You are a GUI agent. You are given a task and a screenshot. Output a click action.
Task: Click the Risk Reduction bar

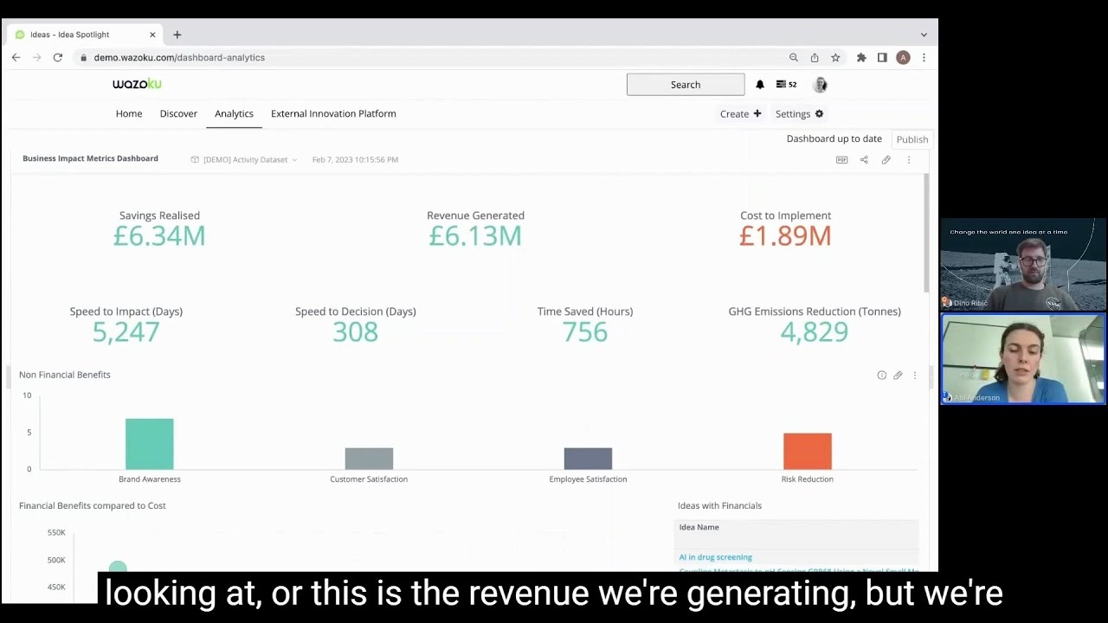tap(807, 452)
